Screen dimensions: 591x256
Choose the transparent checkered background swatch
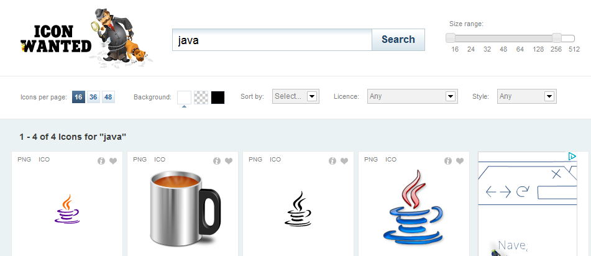click(201, 97)
